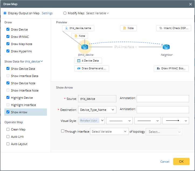Viewport: 195px width, 171px height.
Task: Enable the Through interface checkbox
Action: tap(63, 131)
